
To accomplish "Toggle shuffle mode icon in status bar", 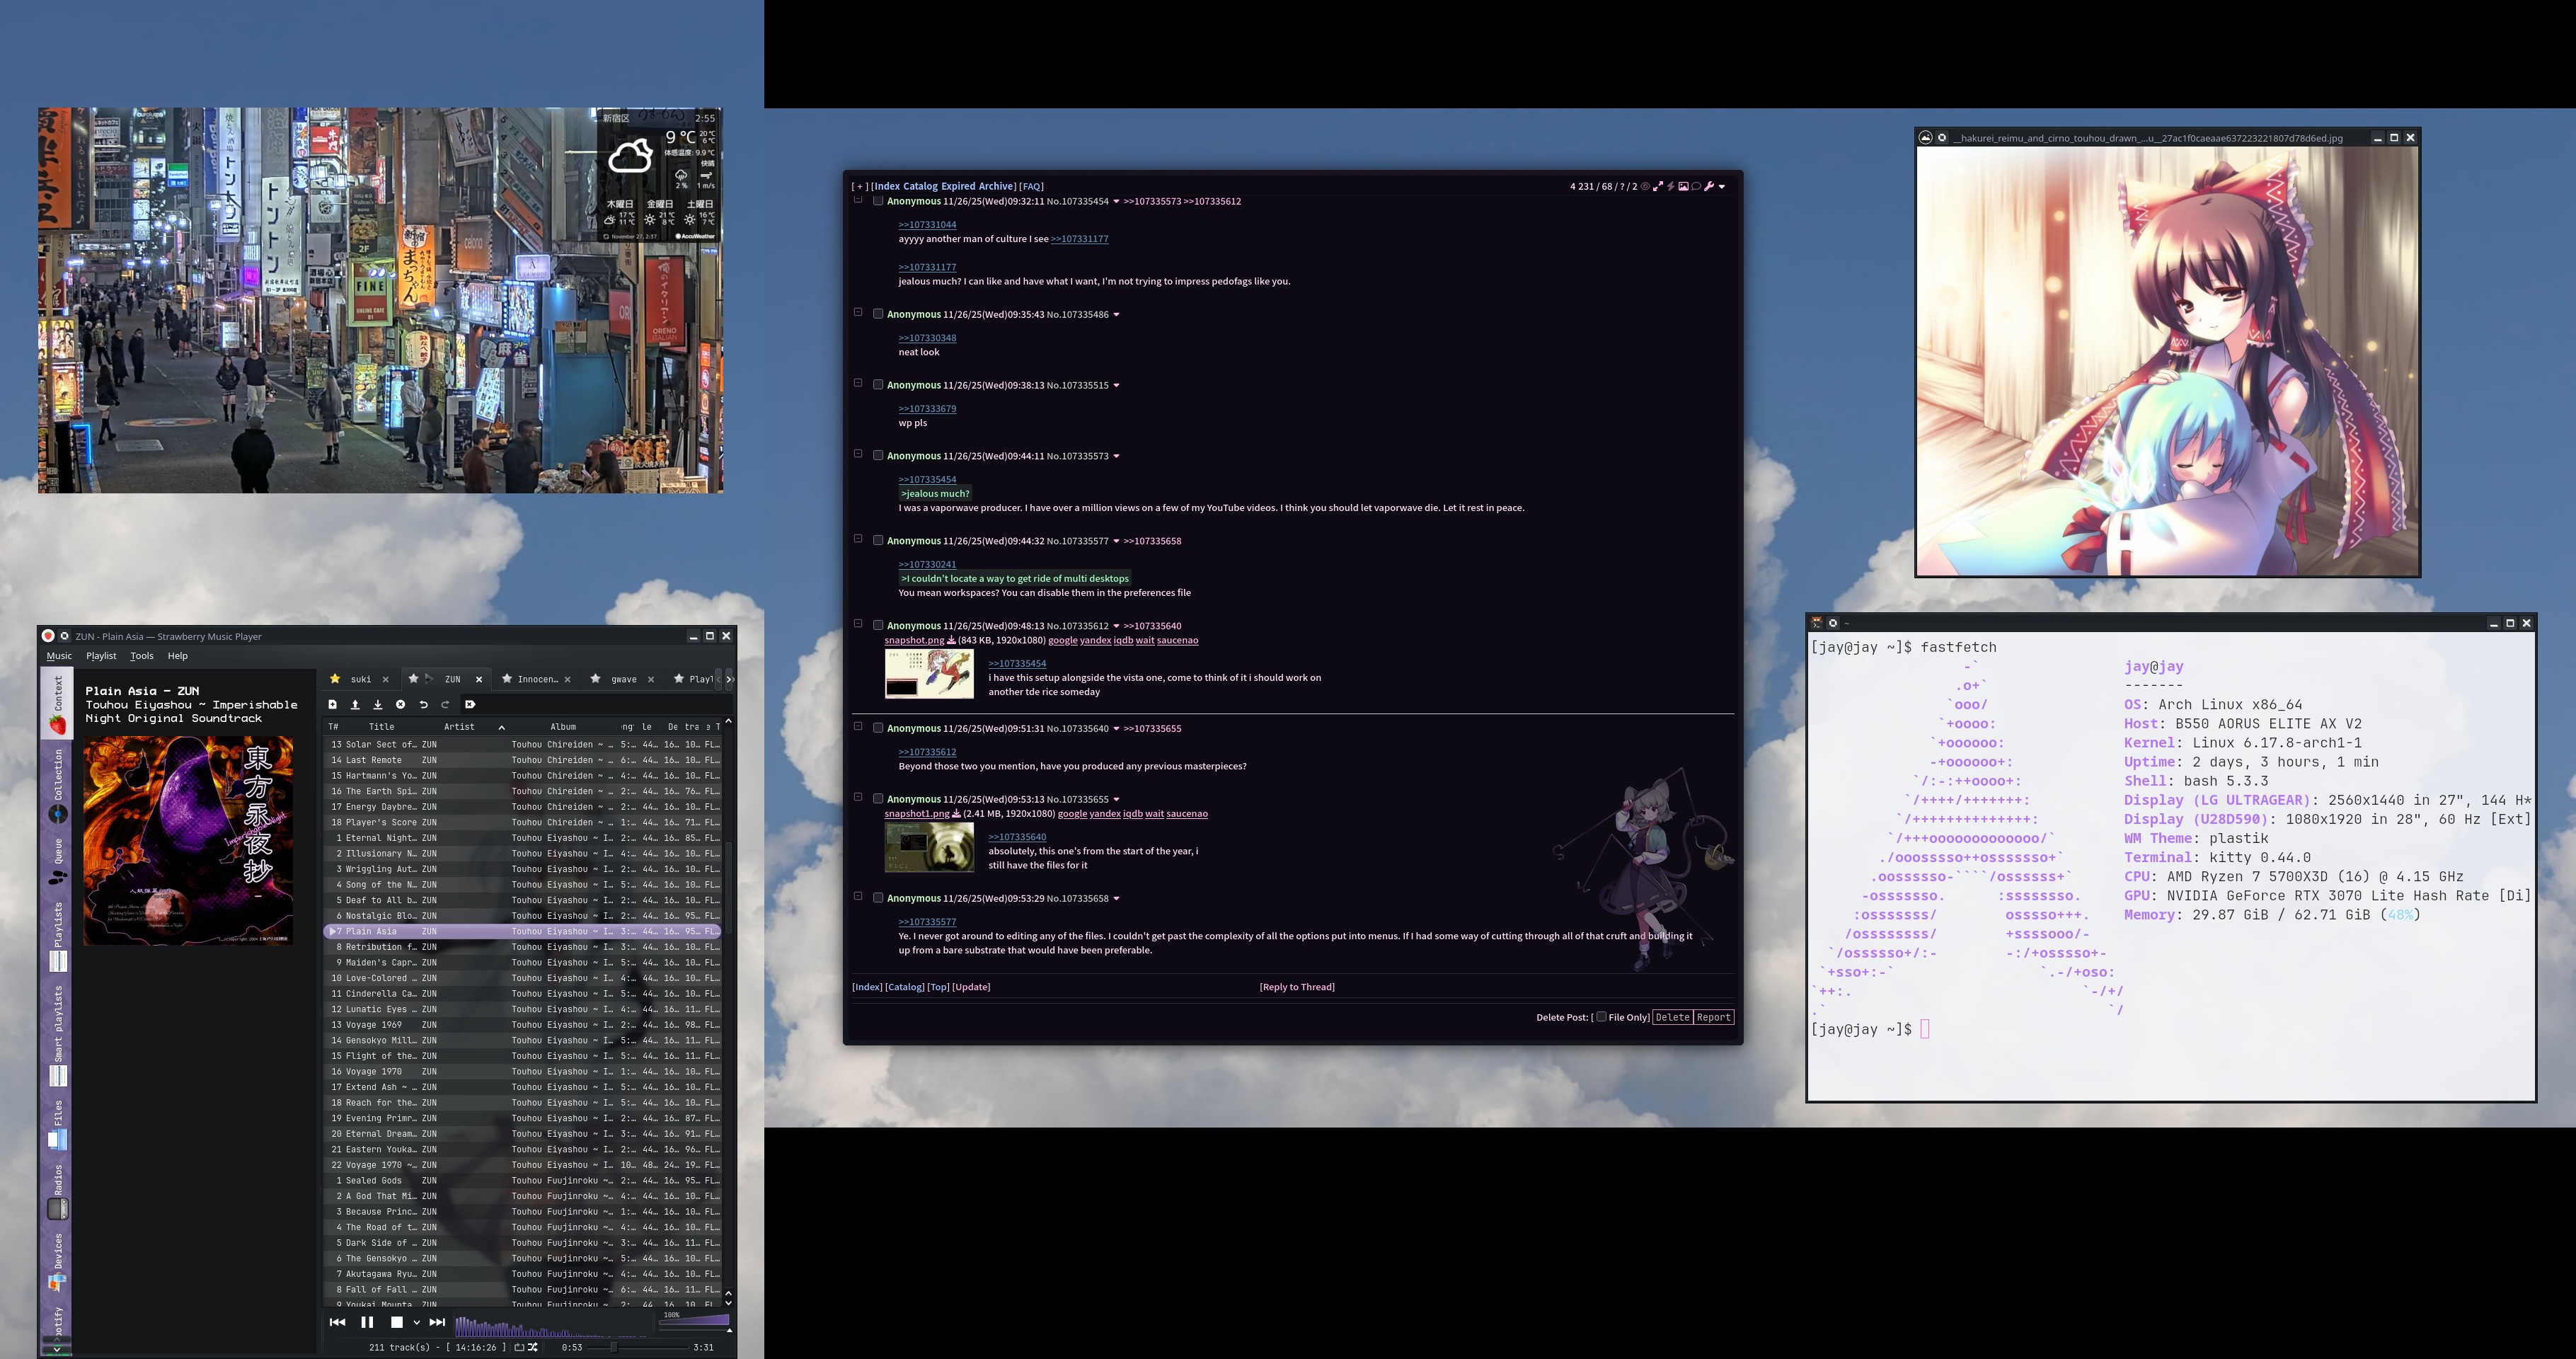I will pyautogui.click(x=533, y=1347).
